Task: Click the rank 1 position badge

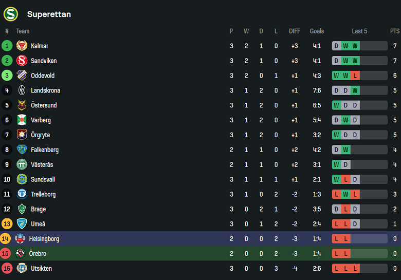Action: [x=7, y=46]
